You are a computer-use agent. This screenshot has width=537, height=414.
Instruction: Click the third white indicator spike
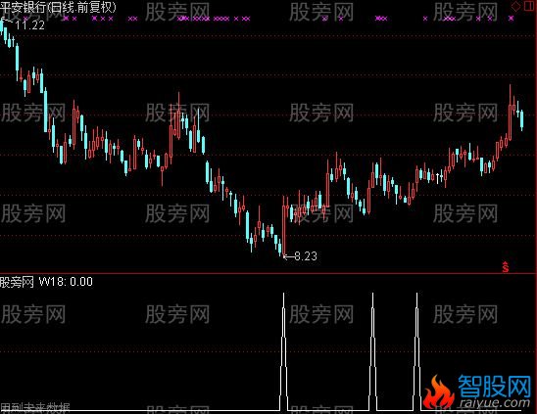[416, 351]
